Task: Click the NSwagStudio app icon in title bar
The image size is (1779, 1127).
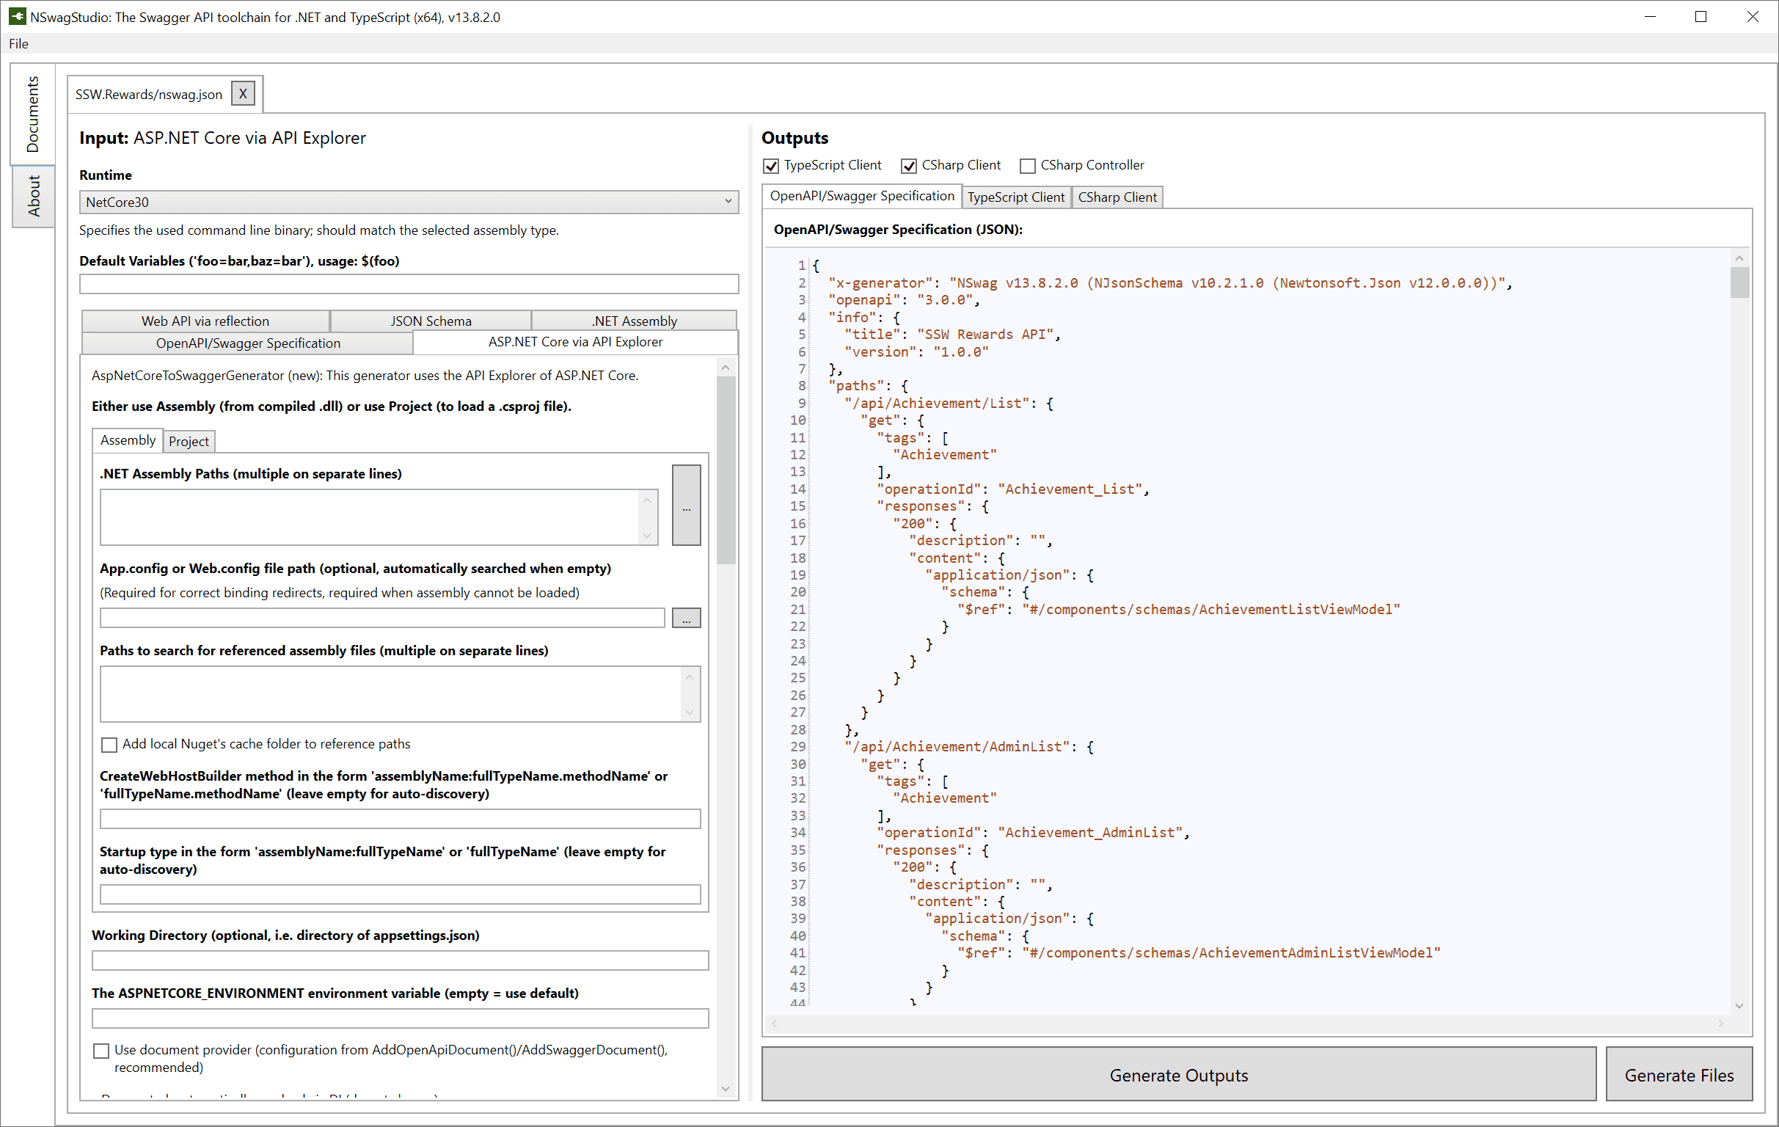Action: 17,16
